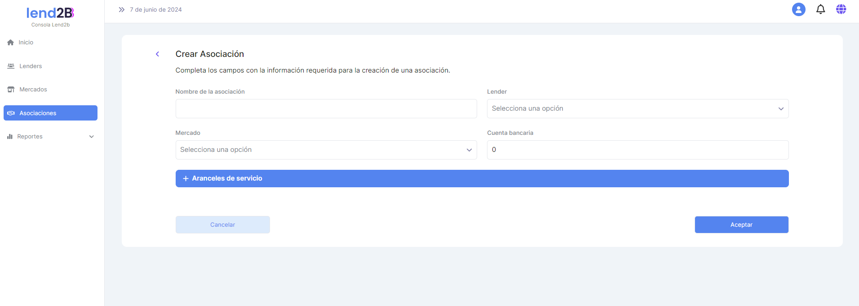859x306 pixels.
Task: Open the Lender dropdown
Action: (x=638, y=109)
